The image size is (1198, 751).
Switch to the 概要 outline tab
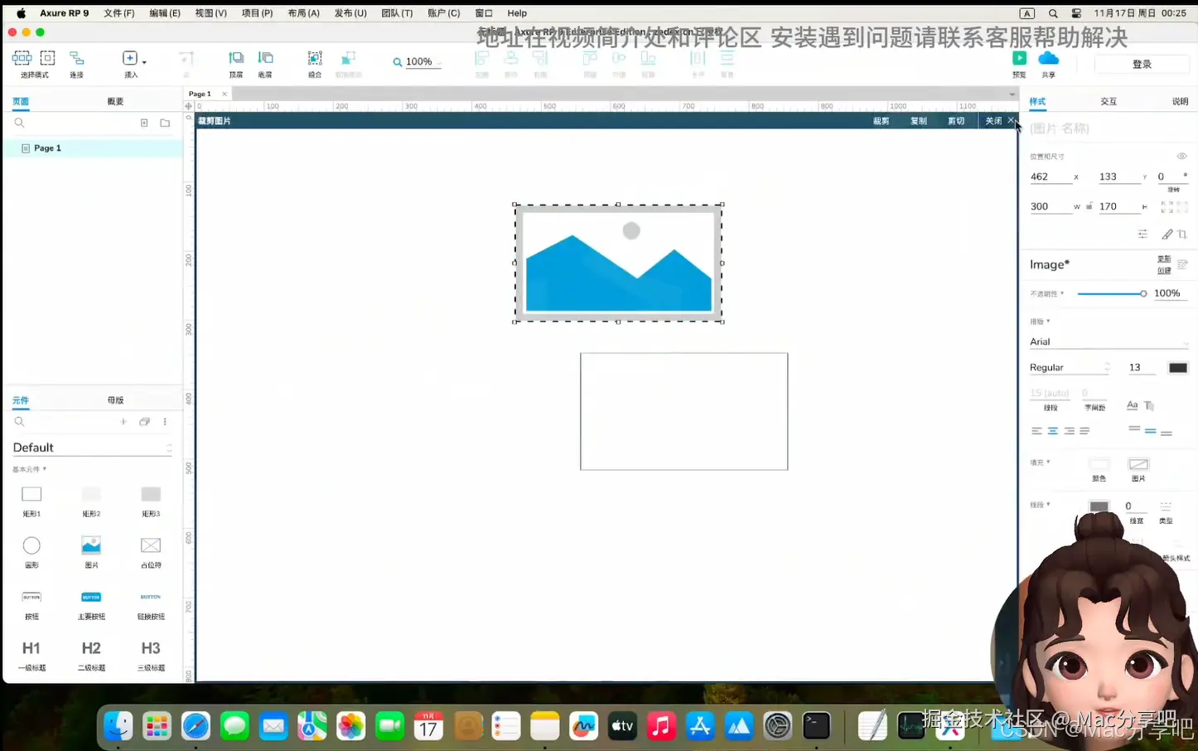[115, 101]
